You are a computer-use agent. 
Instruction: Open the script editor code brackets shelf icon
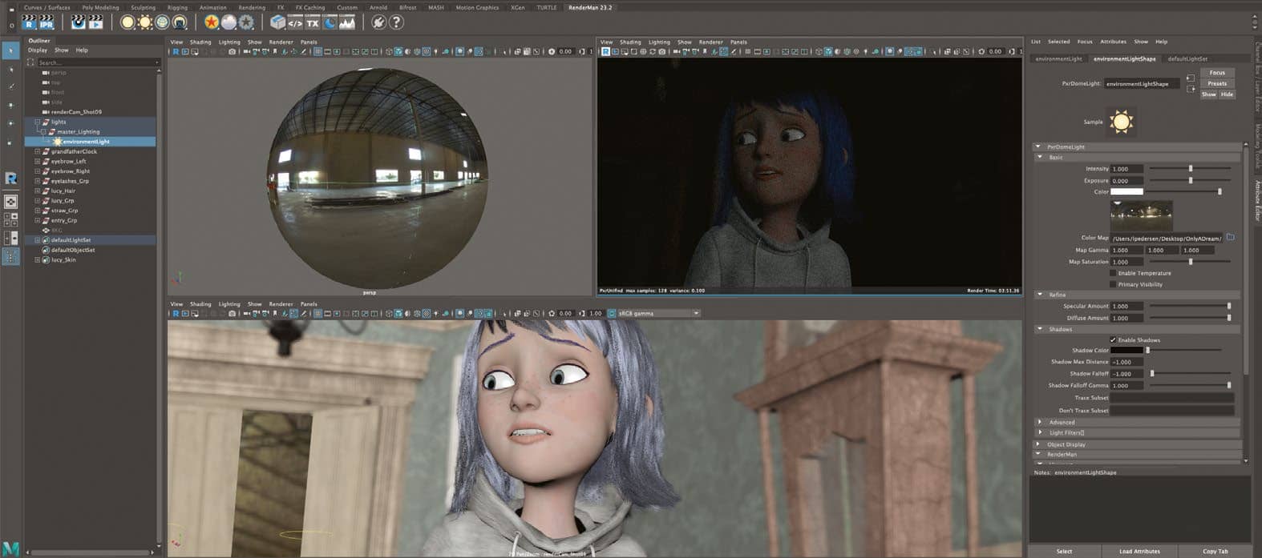(295, 22)
